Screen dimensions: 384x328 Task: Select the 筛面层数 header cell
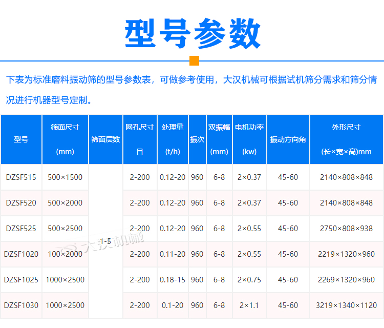tap(105, 139)
